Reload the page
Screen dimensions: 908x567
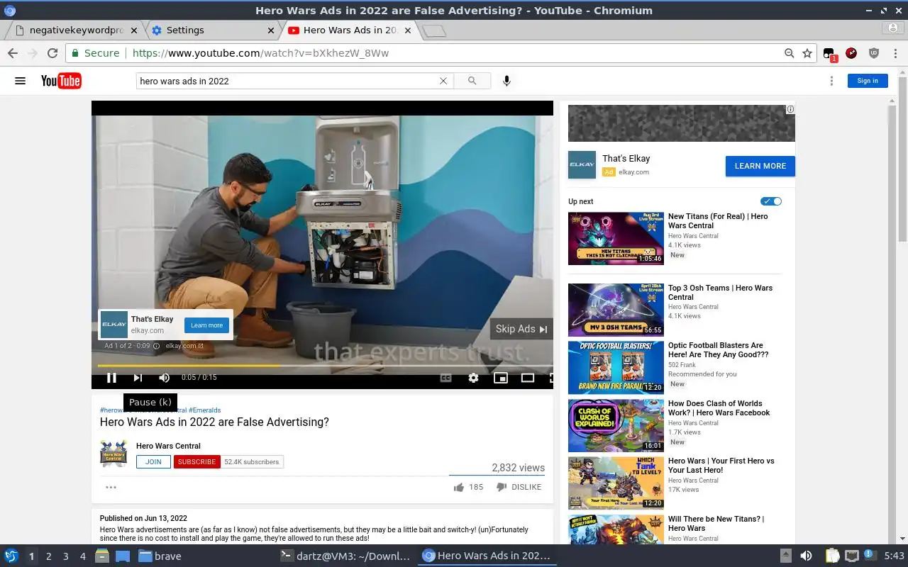[x=52, y=53]
